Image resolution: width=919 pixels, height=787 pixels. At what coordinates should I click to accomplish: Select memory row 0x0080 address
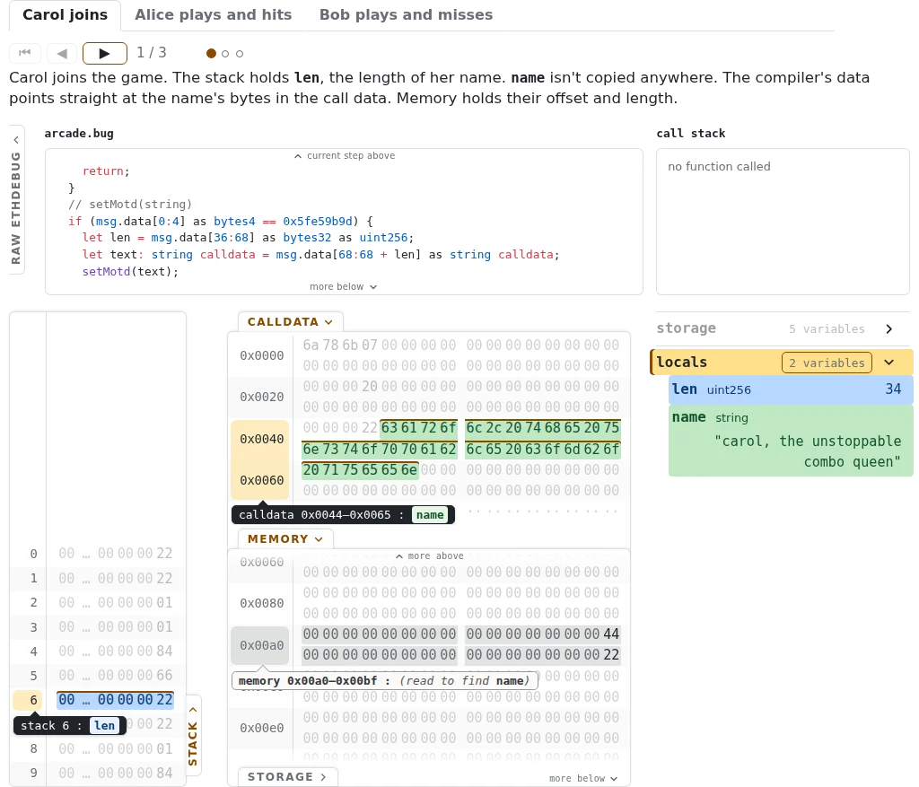[261, 603]
